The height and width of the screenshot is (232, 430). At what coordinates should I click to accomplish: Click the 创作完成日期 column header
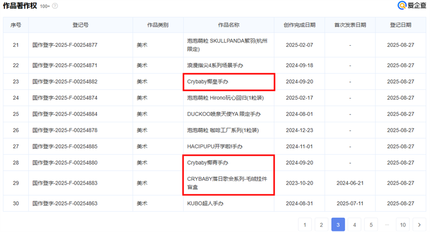click(x=299, y=25)
